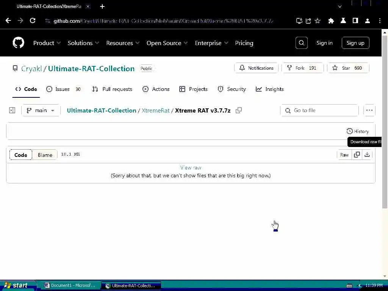The image size is (388, 291).
Task: Open the Ultimate-RAT-Collection repository title link
Action: point(91,69)
